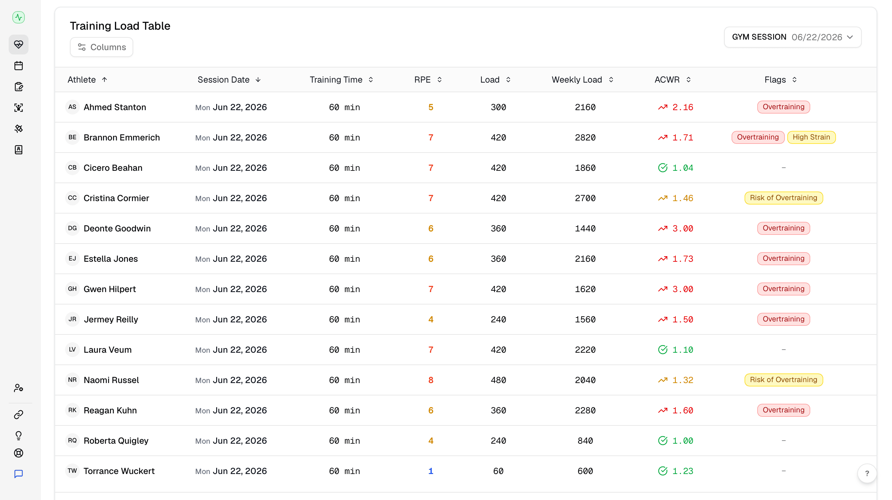Open the chat message sidebar icon
This screenshot has height=500, width=892.
[x=18, y=474]
